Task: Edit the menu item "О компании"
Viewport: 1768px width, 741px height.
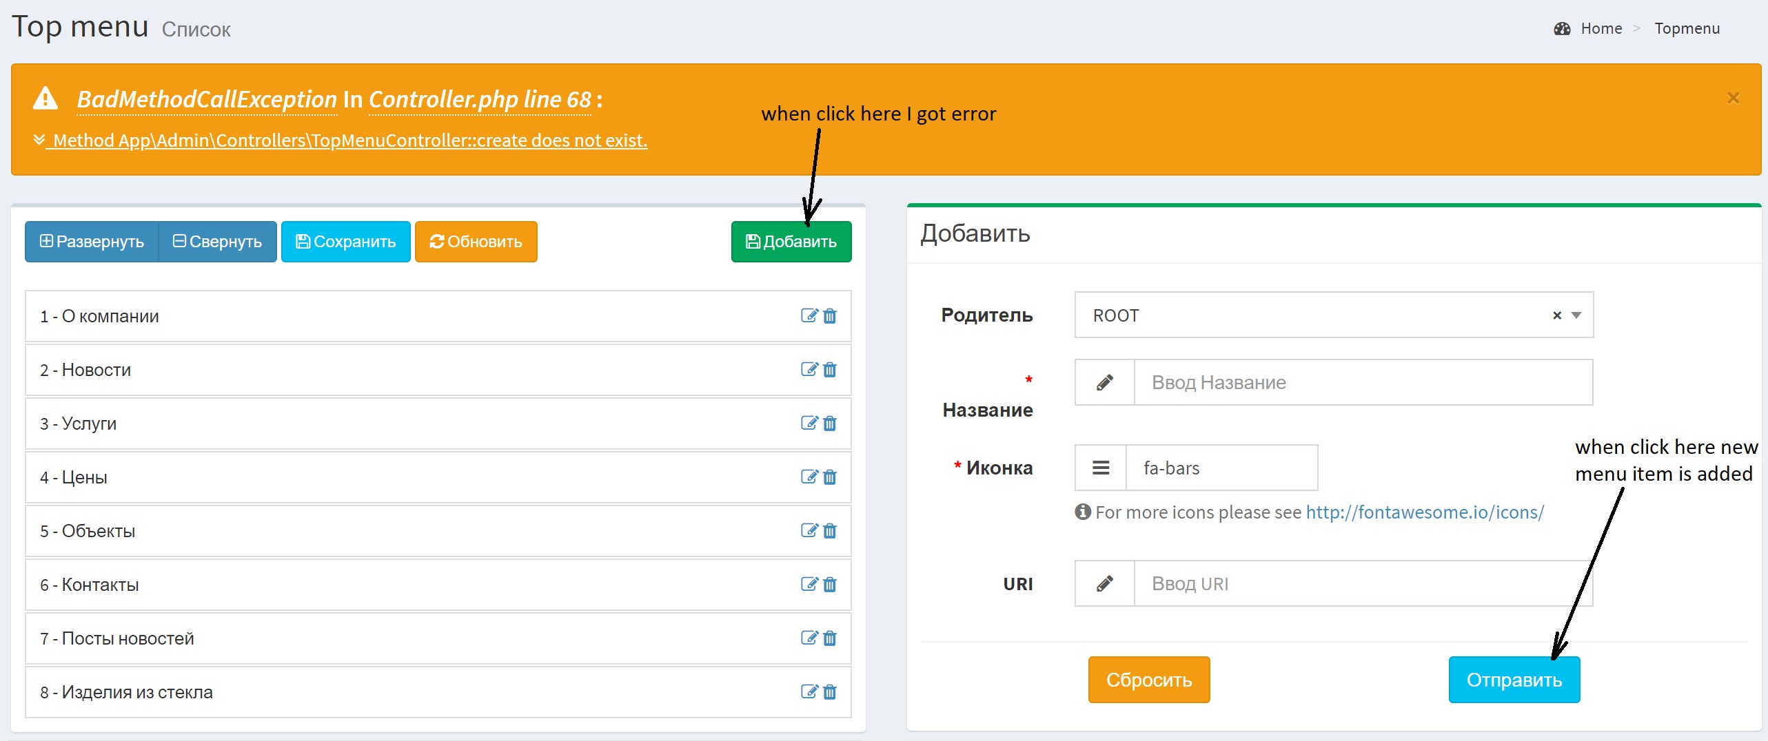Action: [x=811, y=316]
